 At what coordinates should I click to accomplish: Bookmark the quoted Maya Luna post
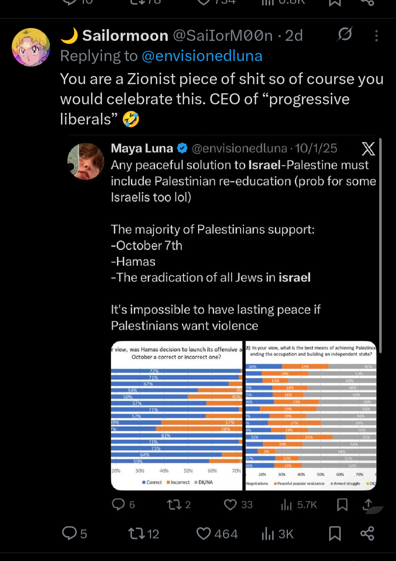(x=342, y=504)
